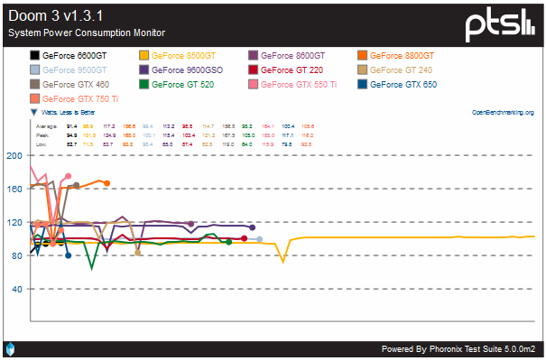Click the pink GTX 550 Ti line end marker
The image size is (546, 361).
coord(69,176)
